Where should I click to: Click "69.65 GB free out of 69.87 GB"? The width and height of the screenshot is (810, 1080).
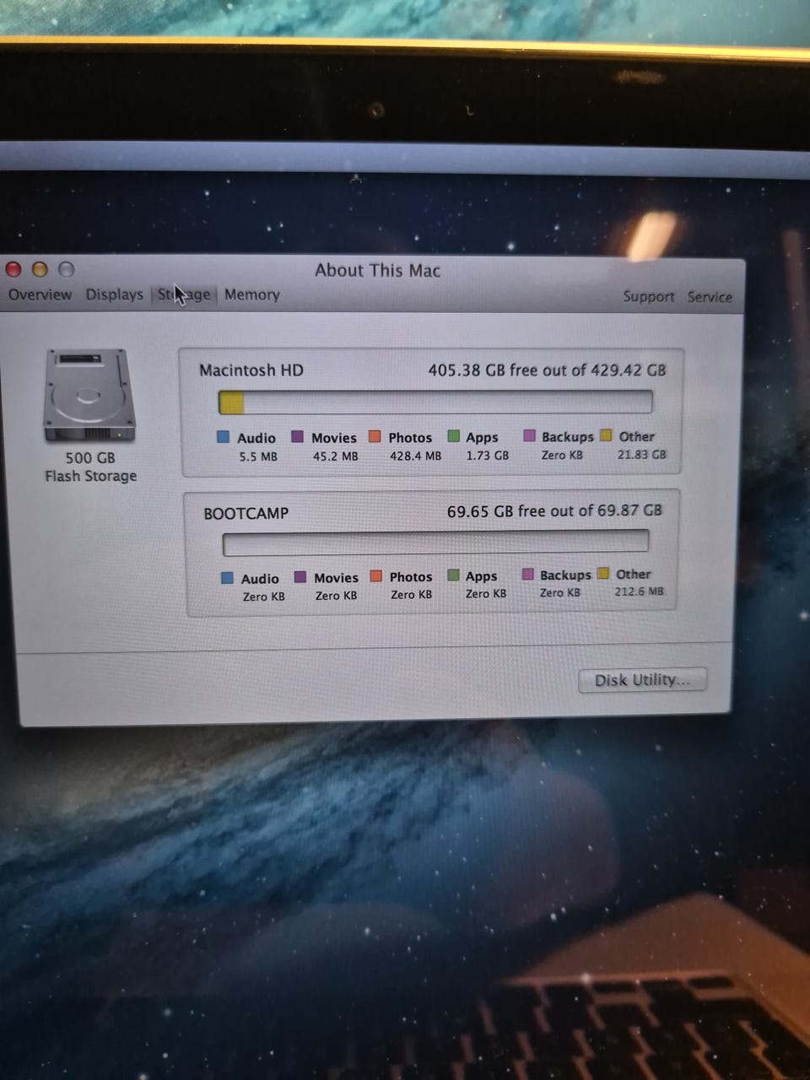pos(554,510)
